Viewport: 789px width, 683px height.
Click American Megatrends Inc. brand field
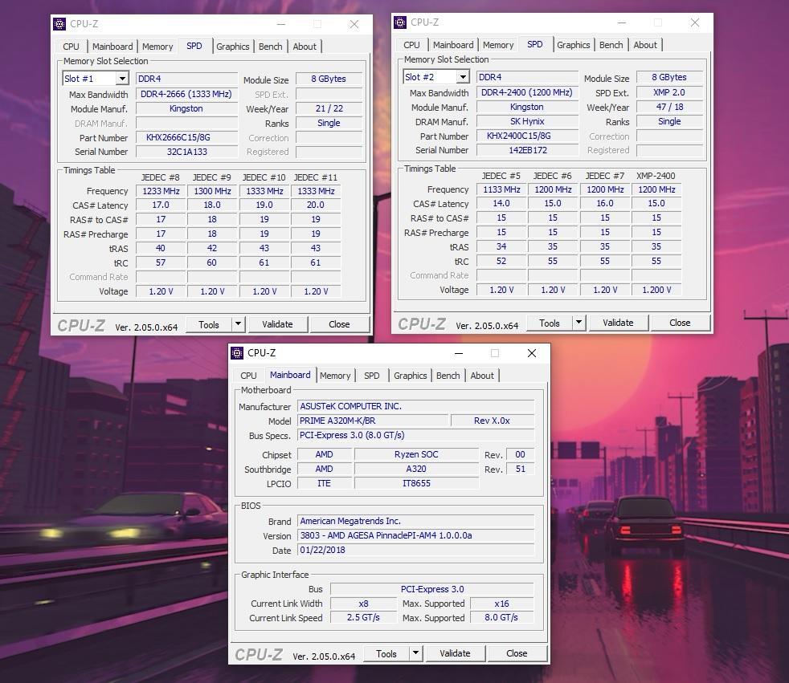coord(415,521)
